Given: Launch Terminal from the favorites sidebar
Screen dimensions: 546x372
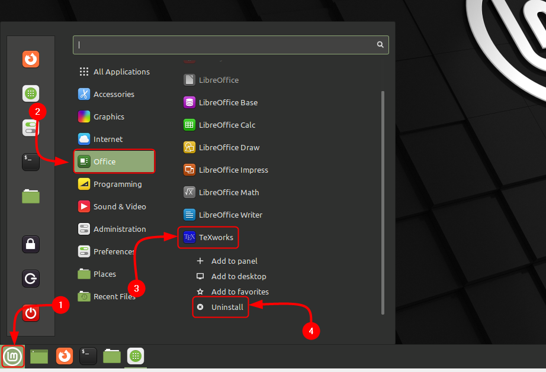Looking at the screenshot, I should (x=31, y=162).
